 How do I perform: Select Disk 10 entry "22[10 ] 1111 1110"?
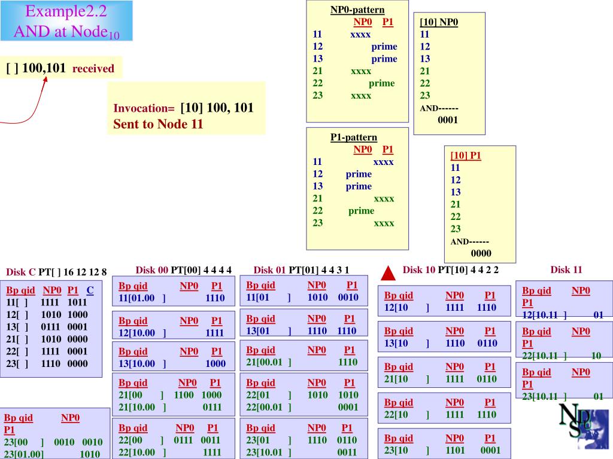coord(440,415)
